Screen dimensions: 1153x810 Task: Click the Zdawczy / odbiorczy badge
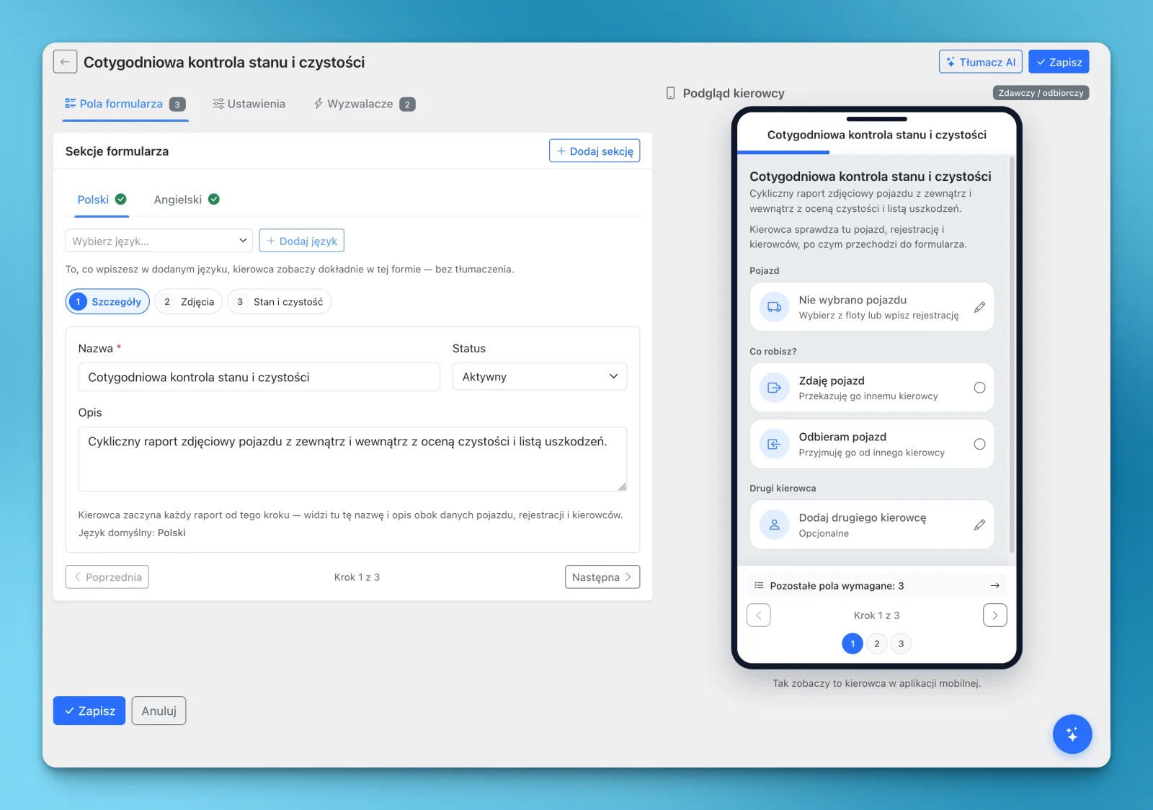[x=1041, y=93]
